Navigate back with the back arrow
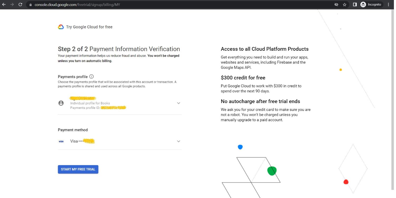The width and height of the screenshot is (396, 198). 4,4
